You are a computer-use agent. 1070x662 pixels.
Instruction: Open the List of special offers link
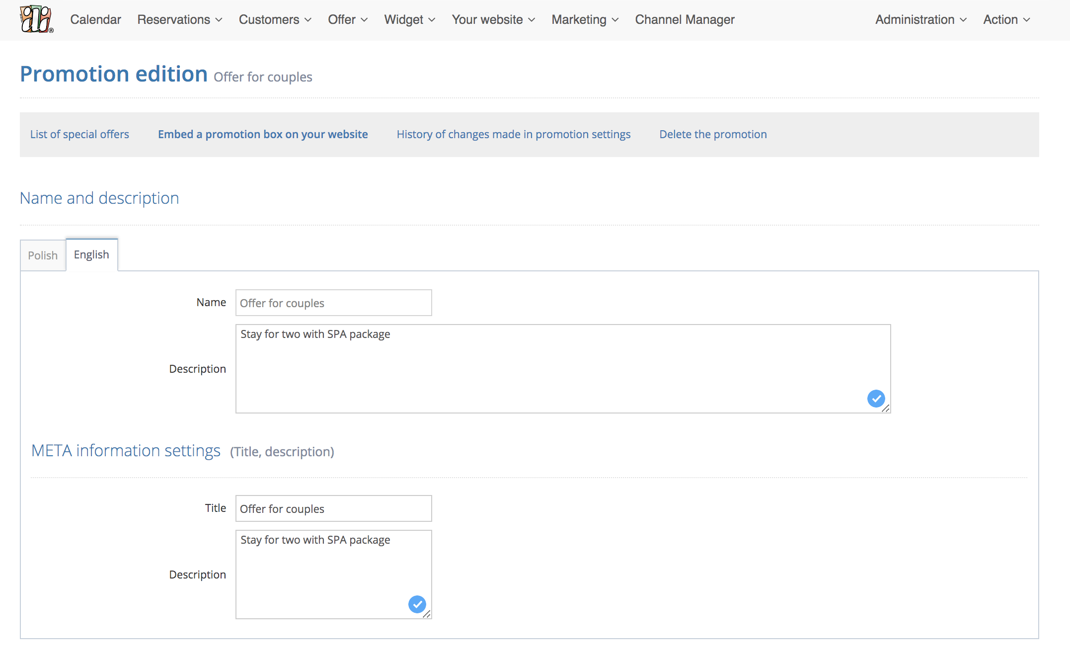pos(79,134)
